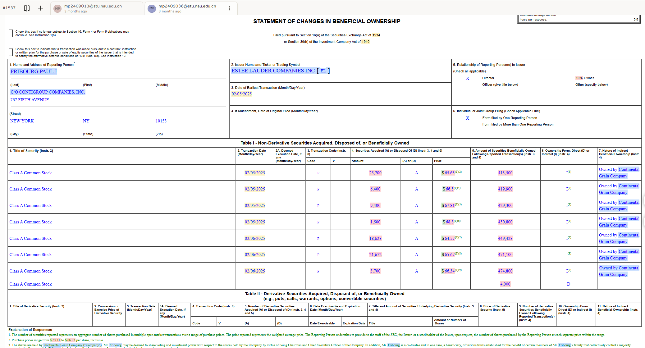Select the state value 'NY'
This screenshot has height=348, width=645.
(x=86, y=121)
